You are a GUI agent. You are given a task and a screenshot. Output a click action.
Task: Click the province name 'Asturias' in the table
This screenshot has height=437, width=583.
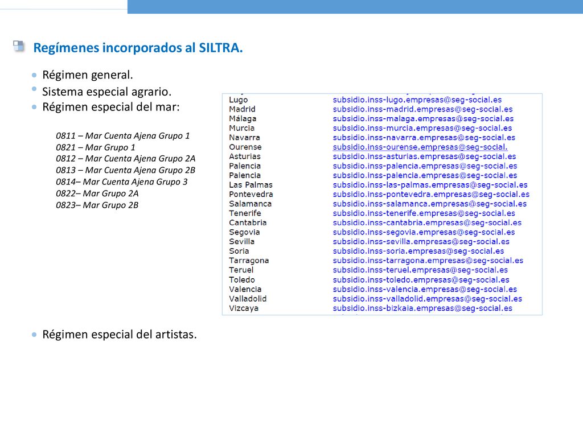pos(245,156)
